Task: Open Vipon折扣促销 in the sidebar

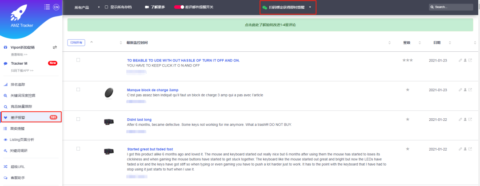Action: 23,47
